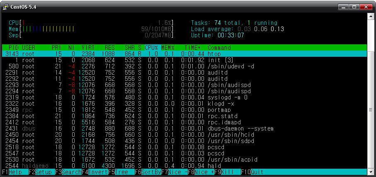Click the S state column header
This screenshot has height=177, width=376.
click(x=140, y=48)
